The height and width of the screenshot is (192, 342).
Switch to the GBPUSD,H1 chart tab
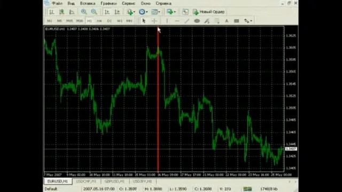pyautogui.click(x=114, y=181)
